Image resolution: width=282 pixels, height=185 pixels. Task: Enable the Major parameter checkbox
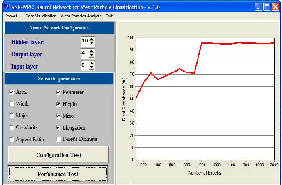point(11,116)
